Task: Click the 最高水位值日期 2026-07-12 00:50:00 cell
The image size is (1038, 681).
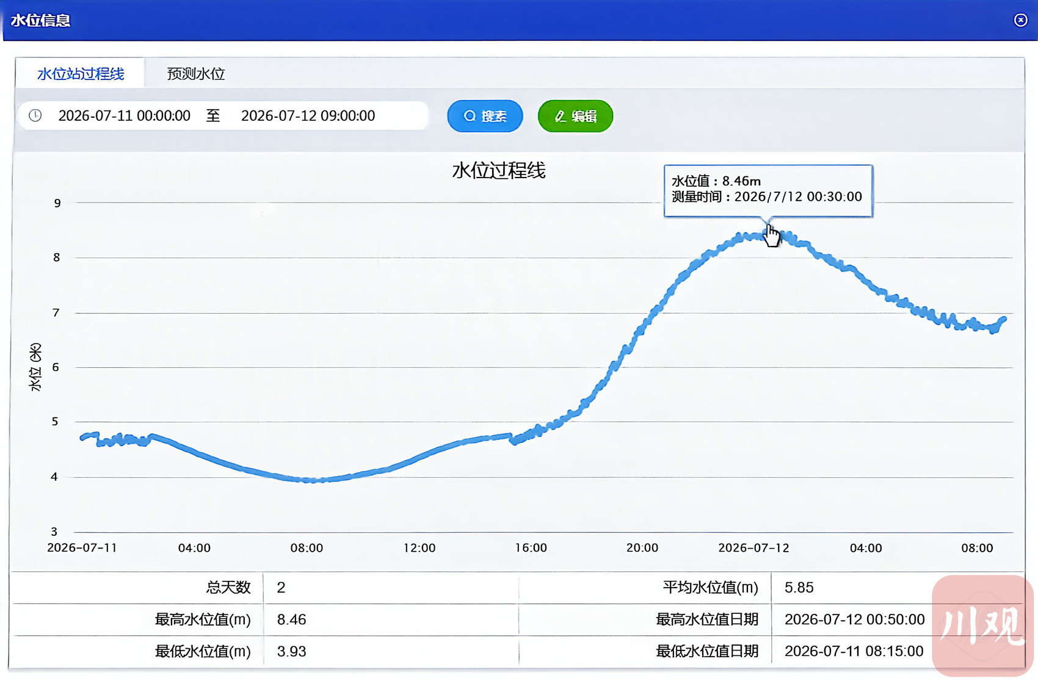Action: (854, 619)
